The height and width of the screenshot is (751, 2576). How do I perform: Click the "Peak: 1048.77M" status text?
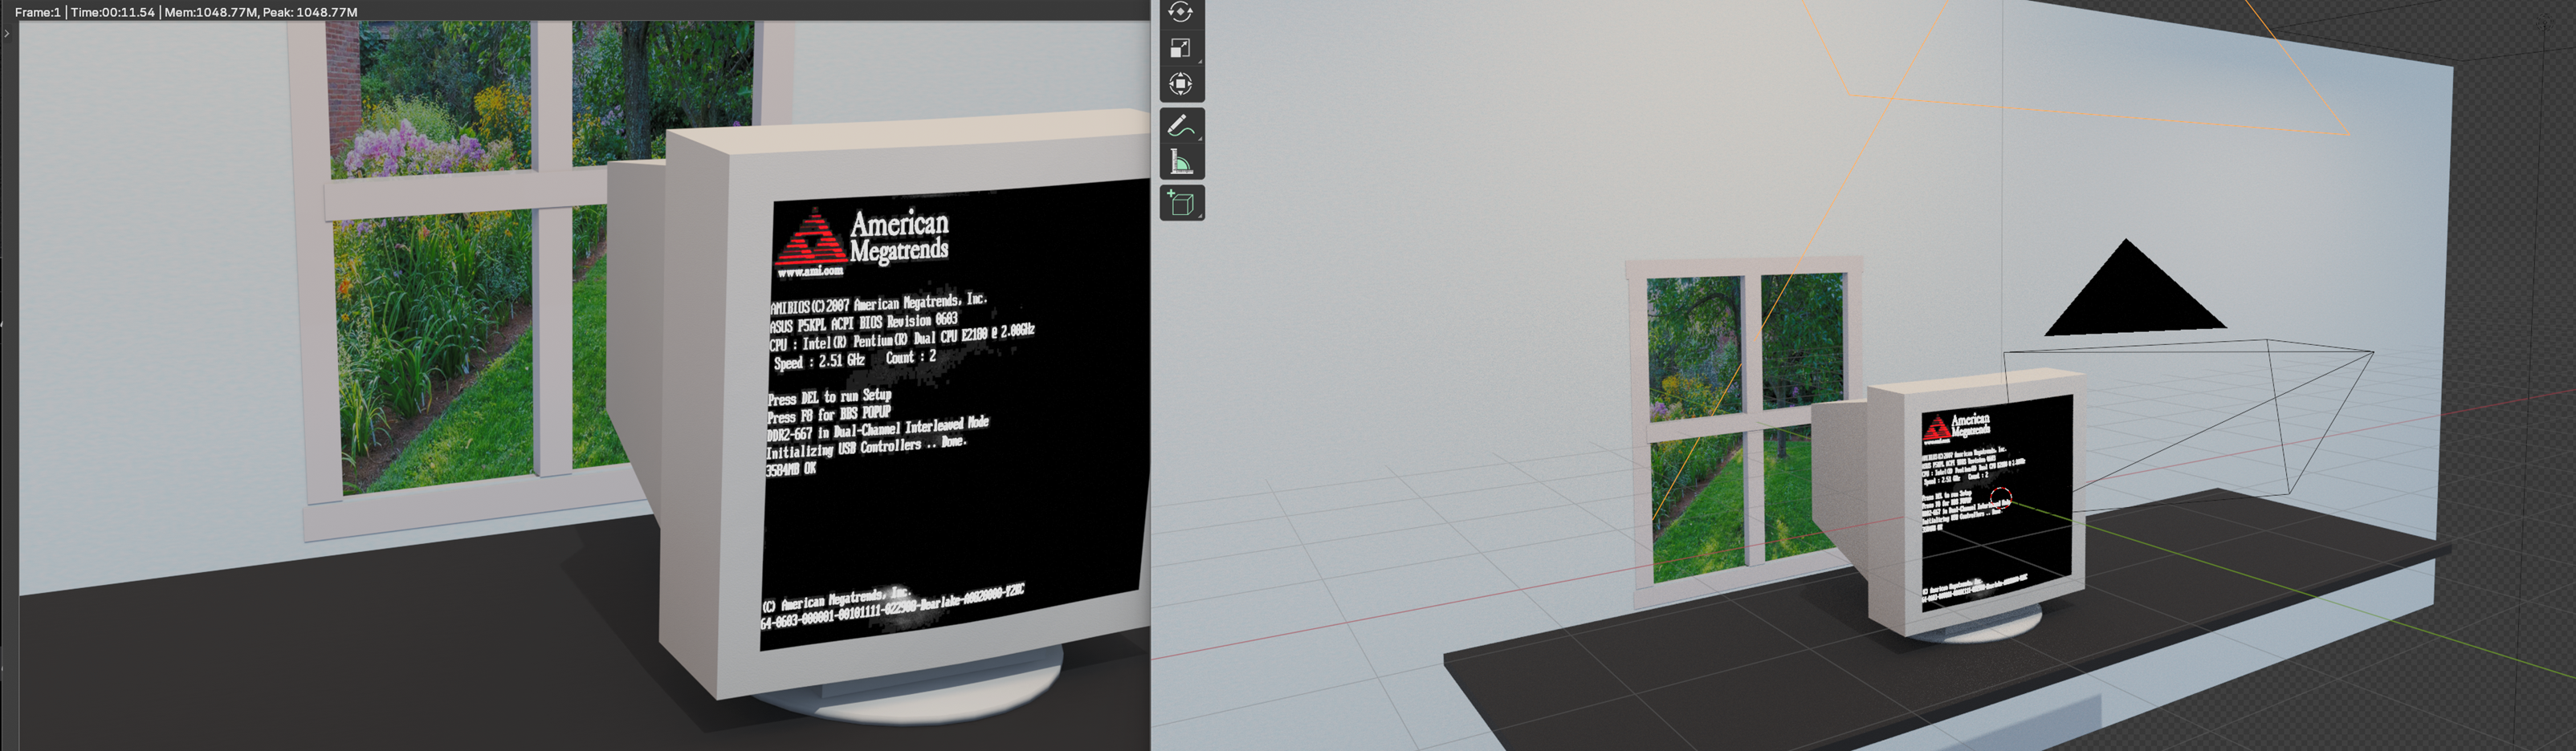310,12
